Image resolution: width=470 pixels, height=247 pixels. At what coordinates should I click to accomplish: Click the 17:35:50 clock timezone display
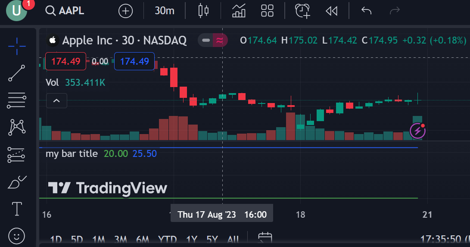[445, 239]
